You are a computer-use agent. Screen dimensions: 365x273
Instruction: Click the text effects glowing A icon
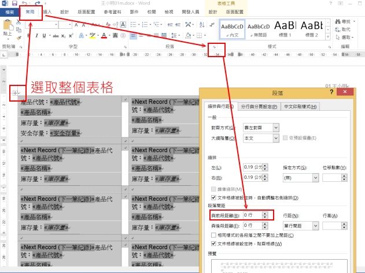[81, 36]
